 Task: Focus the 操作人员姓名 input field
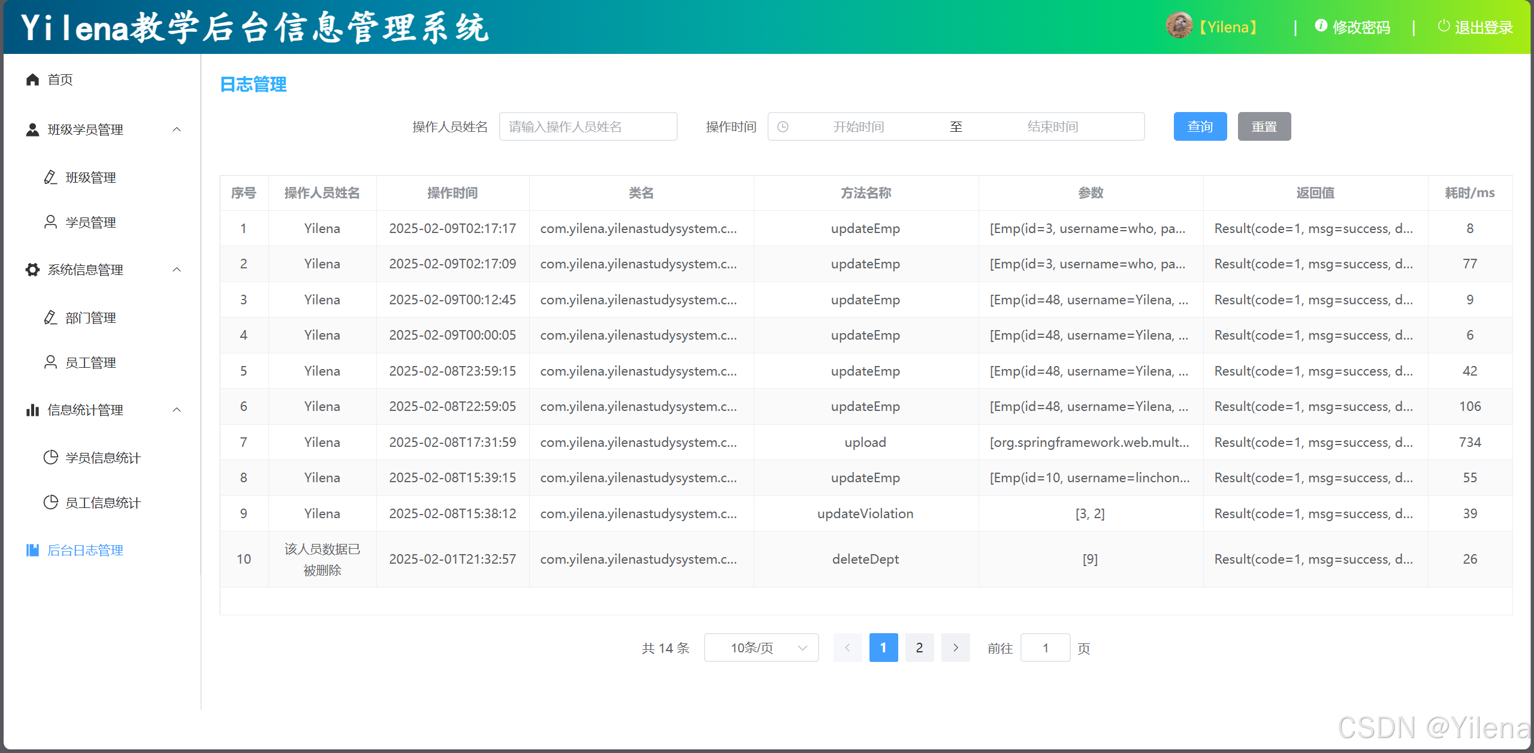pos(588,126)
